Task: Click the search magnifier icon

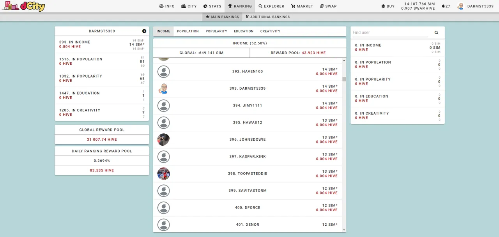Action: pyautogui.click(x=436, y=33)
